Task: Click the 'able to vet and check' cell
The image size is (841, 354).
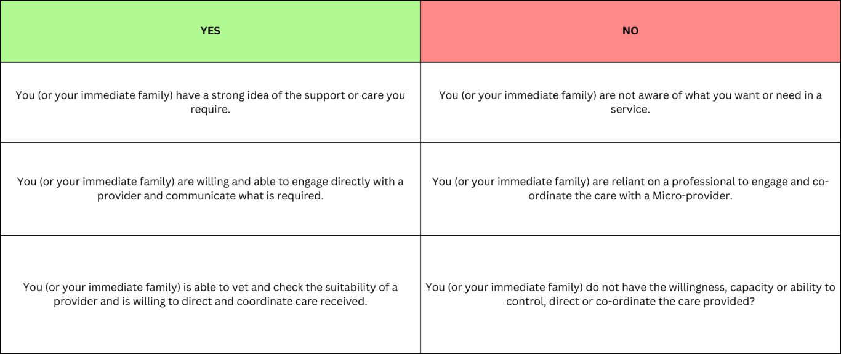Action: 210,294
